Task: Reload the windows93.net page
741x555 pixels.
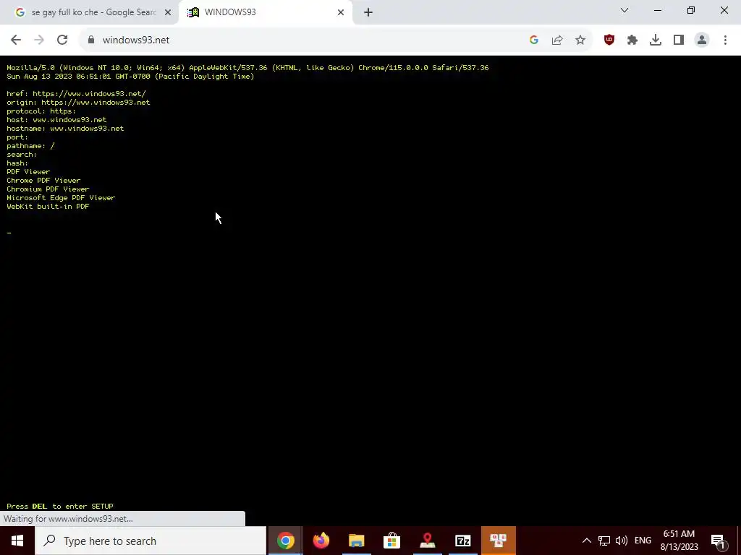Action: [62, 40]
